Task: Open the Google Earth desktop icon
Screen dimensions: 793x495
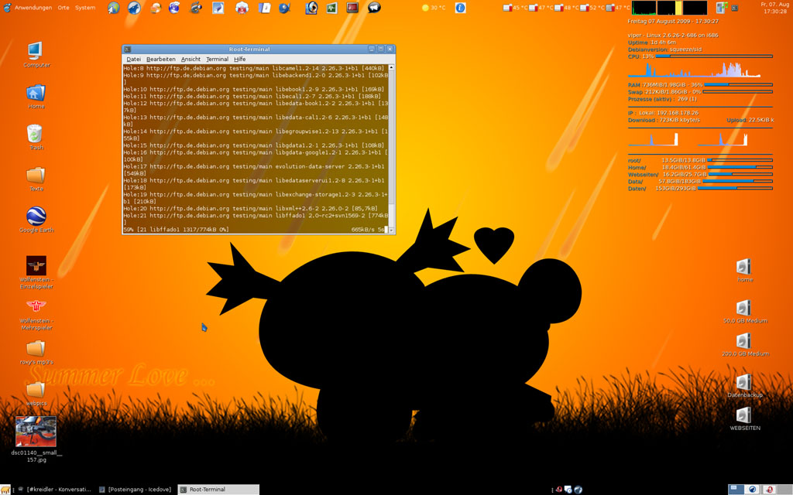Action: pos(36,217)
